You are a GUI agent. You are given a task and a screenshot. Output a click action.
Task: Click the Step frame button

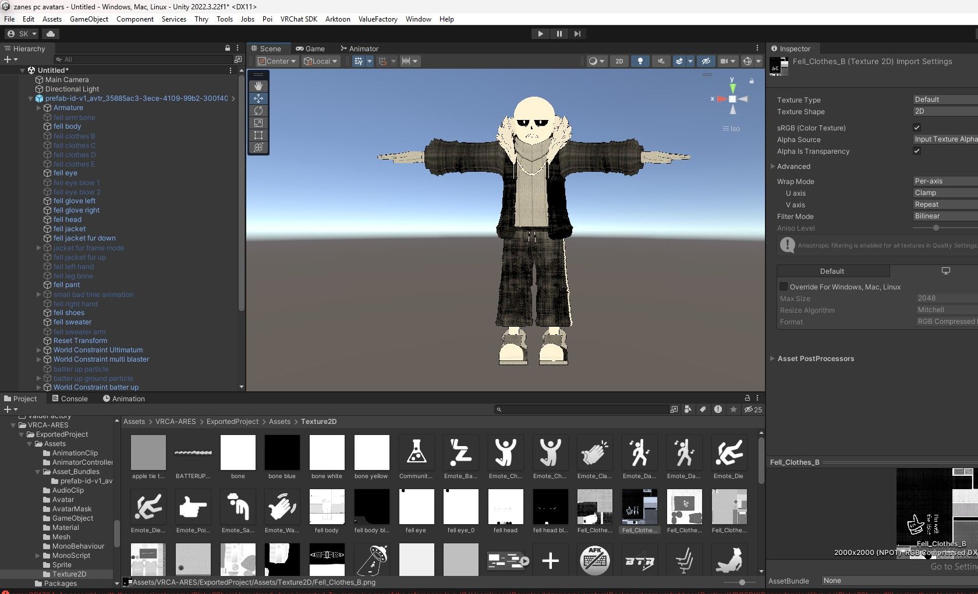577,34
